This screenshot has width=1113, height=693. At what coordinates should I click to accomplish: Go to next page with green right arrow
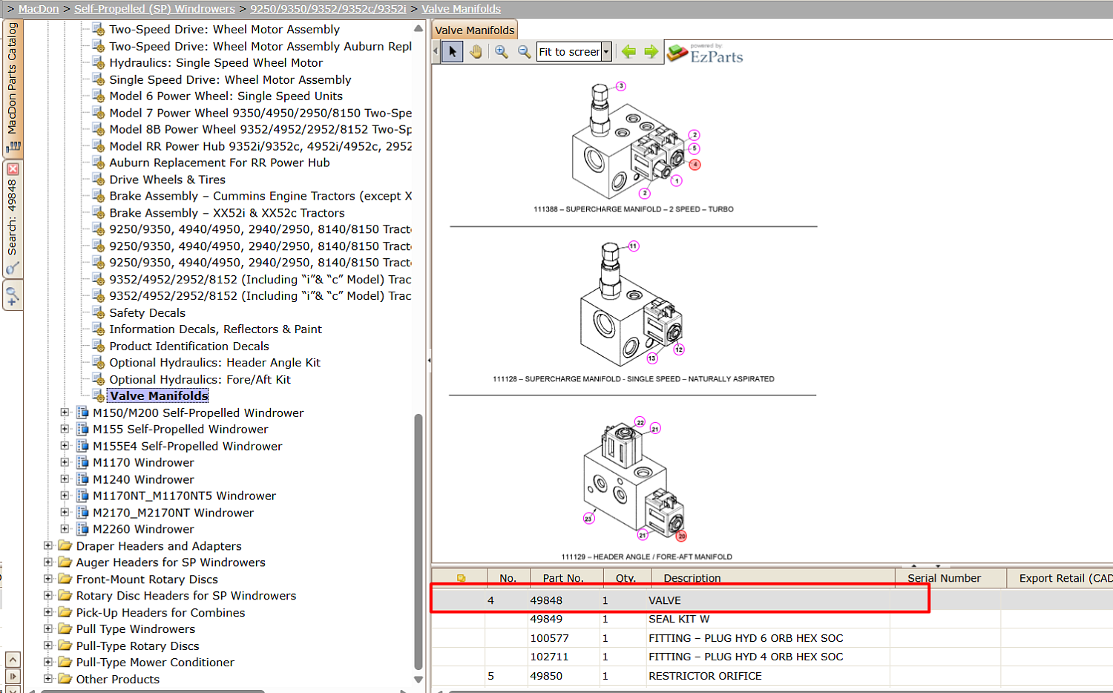(651, 51)
